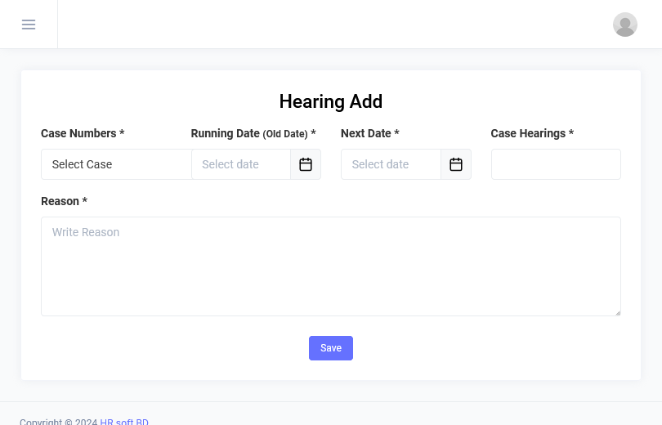Click inside the Write Reason textarea
662x425 pixels.
330,266
